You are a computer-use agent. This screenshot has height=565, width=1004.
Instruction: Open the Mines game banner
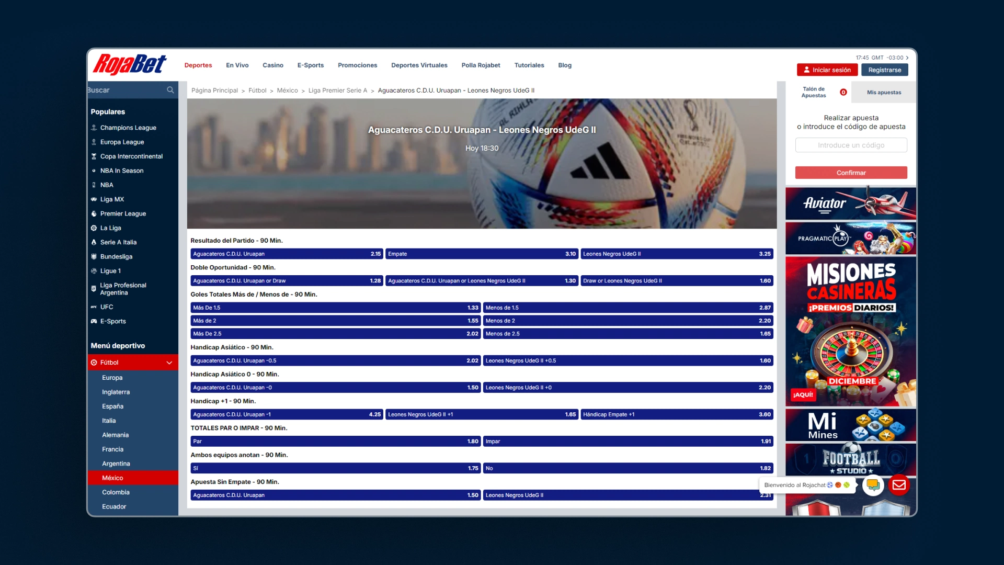[851, 425]
